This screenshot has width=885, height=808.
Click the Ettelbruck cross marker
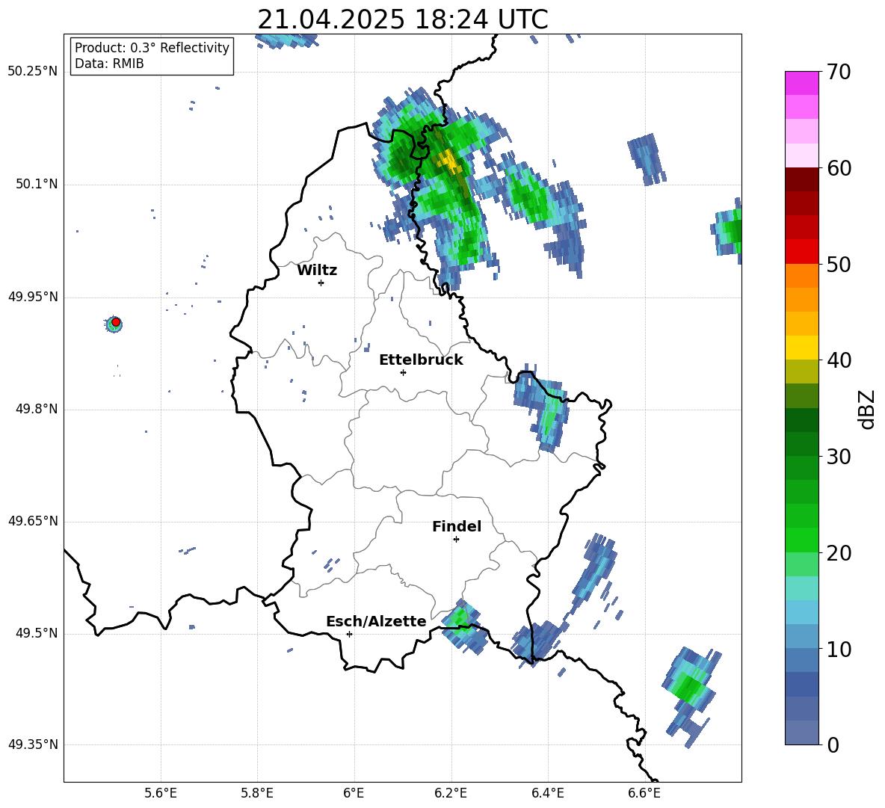pos(403,372)
